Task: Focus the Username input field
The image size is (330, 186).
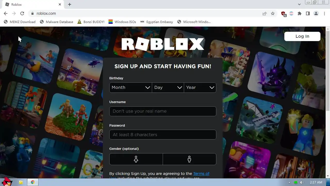Action: tap(163, 111)
